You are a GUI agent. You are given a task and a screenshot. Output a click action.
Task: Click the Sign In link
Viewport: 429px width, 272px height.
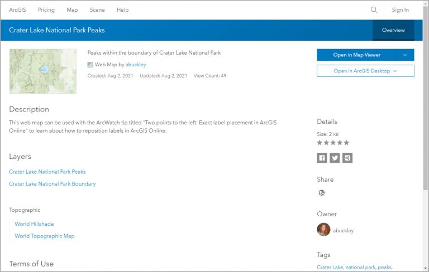[x=400, y=10]
